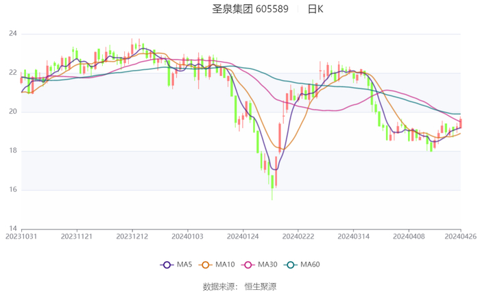Click the MA30 legend text label

267,265
